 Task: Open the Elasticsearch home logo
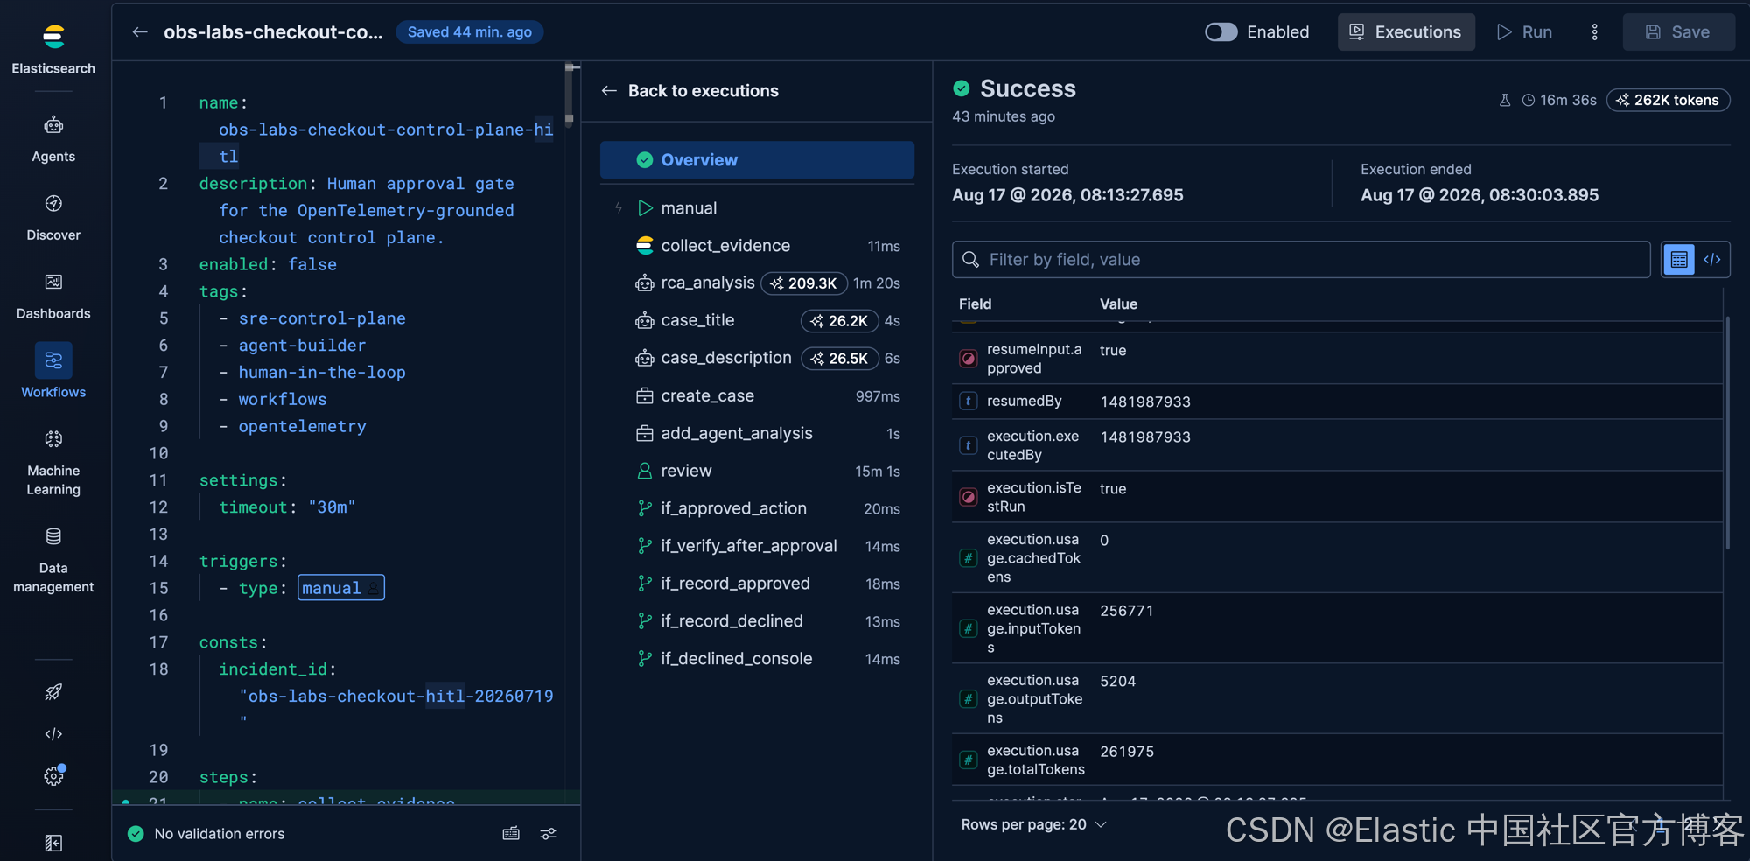[53, 37]
